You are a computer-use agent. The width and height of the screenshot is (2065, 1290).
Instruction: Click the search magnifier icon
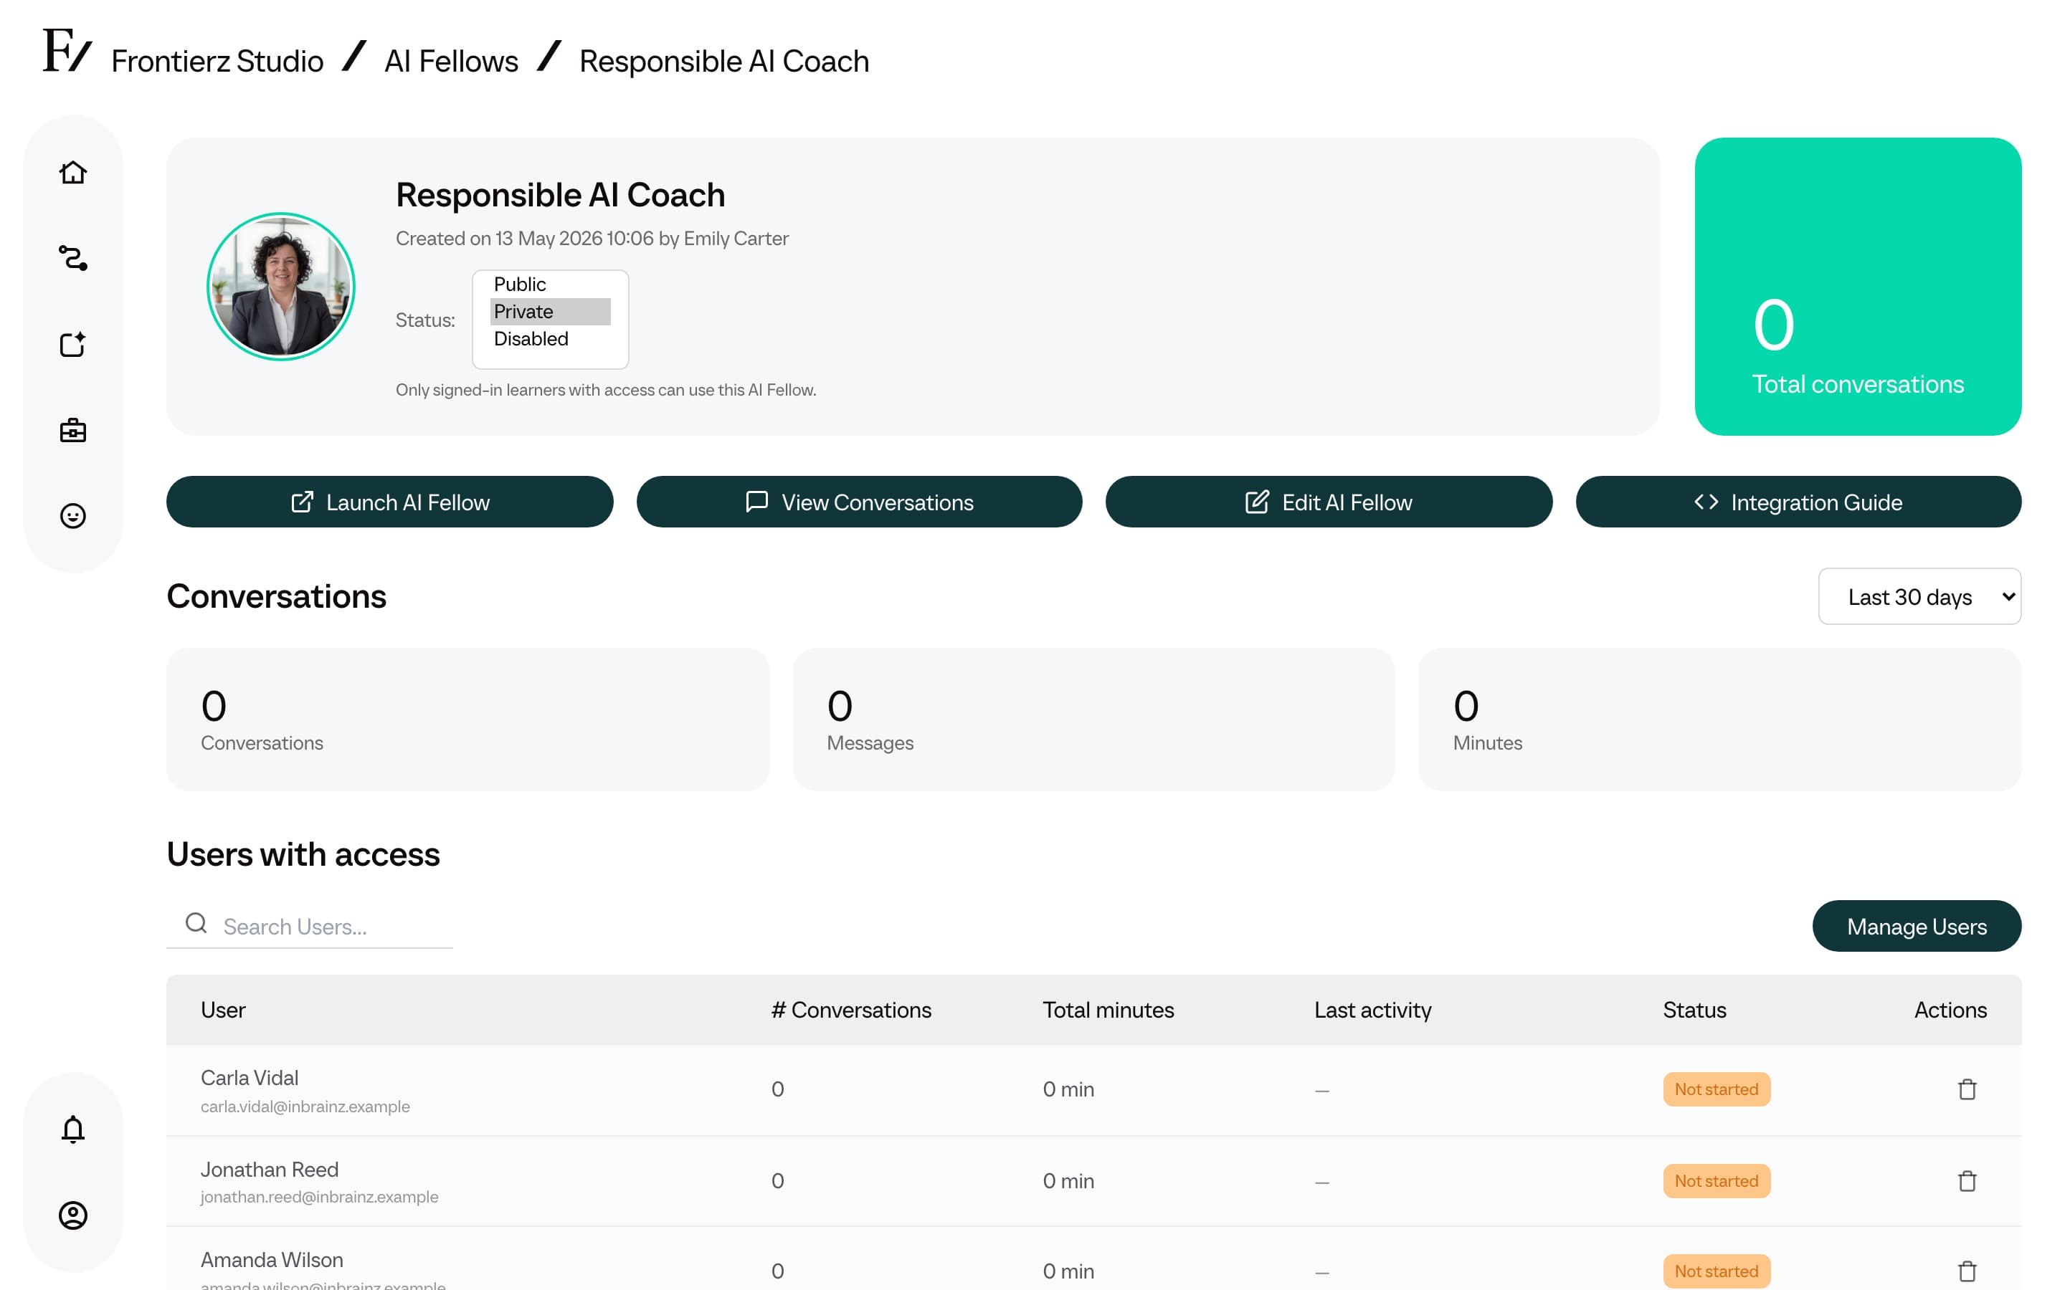196,923
